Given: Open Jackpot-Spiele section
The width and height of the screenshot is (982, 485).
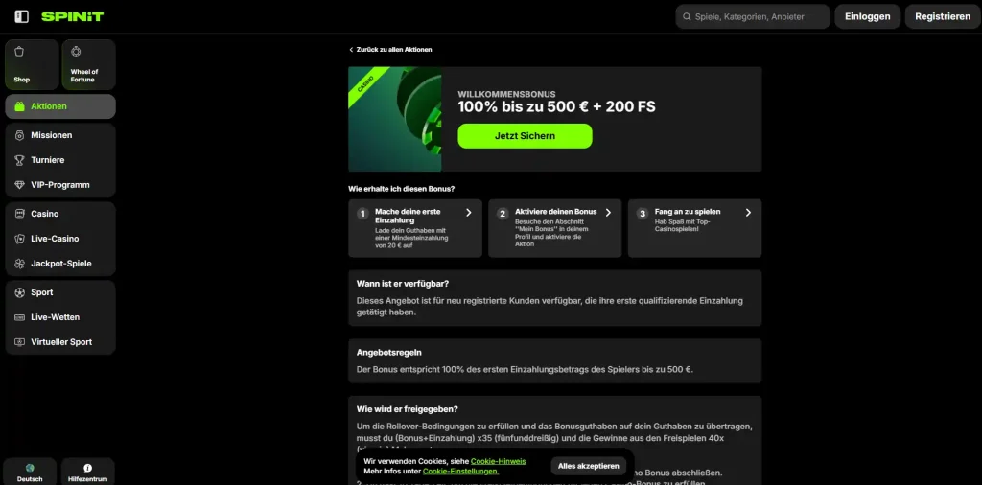Looking at the screenshot, I should [x=60, y=265].
